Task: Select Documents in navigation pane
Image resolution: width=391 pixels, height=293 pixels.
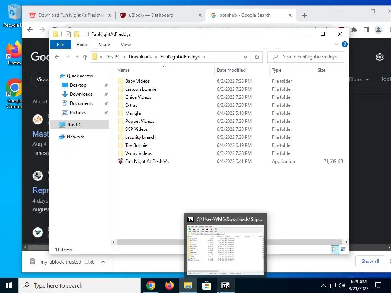Action: coord(81,103)
